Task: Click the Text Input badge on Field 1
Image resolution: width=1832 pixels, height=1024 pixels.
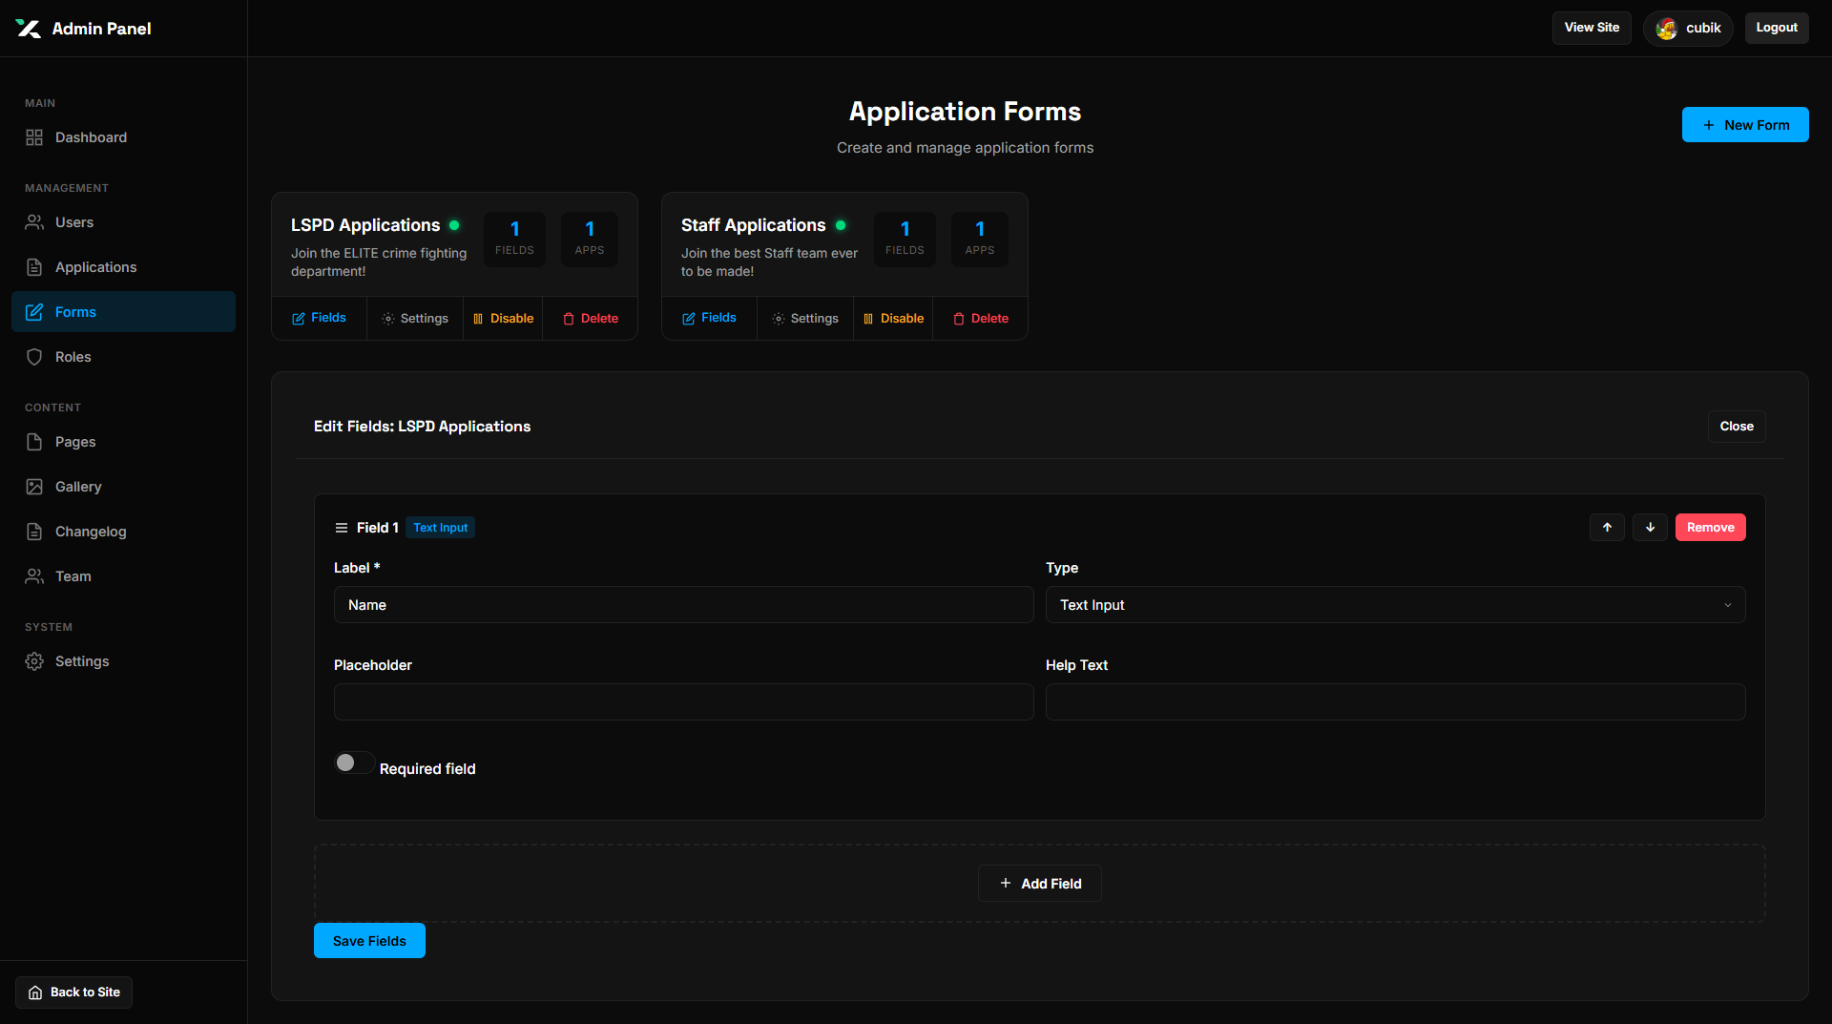Action: point(440,528)
